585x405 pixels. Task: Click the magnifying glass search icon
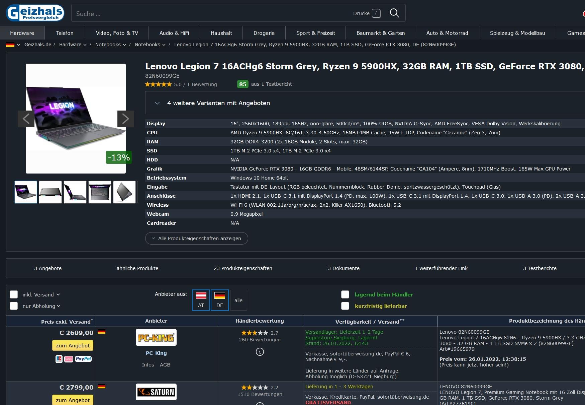pos(394,13)
